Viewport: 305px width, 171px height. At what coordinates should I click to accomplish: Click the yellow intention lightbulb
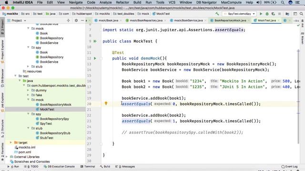(106, 104)
